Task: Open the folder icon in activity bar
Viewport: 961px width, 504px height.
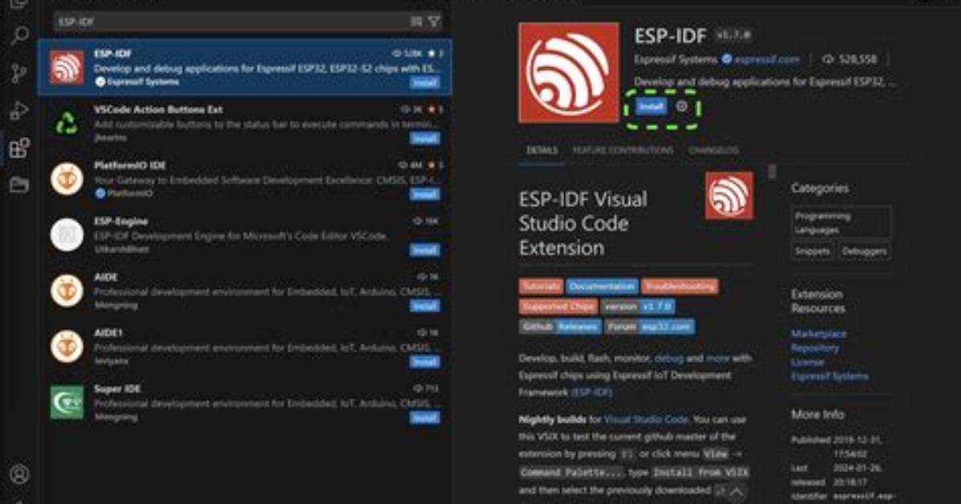Action: pyautogui.click(x=19, y=184)
